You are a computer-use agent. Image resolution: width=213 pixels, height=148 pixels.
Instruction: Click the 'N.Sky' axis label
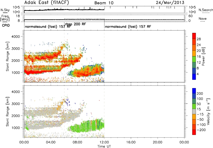[x=5, y=10]
